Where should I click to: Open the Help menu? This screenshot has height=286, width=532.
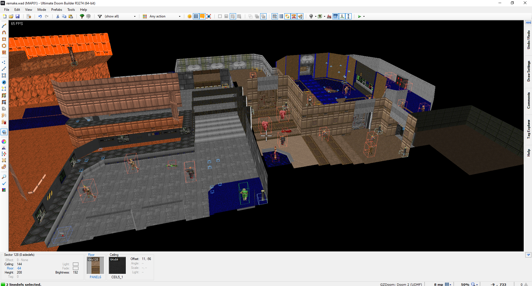[x=83, y=10]
